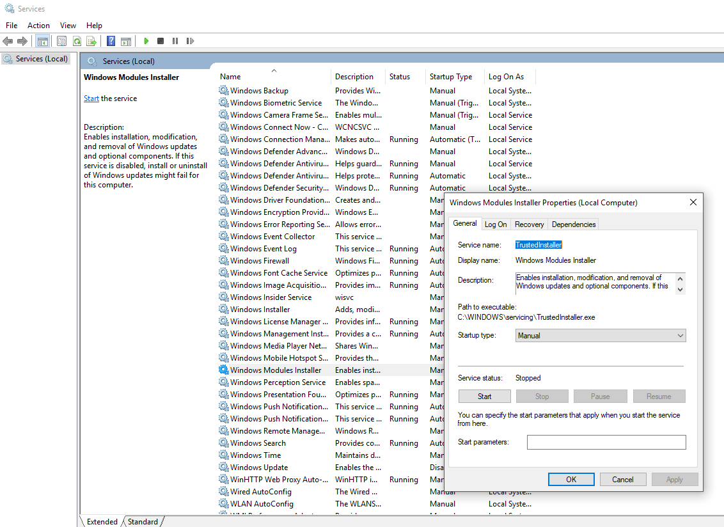
Task: Click the Stop Service square icon
Action: (161, 41)
